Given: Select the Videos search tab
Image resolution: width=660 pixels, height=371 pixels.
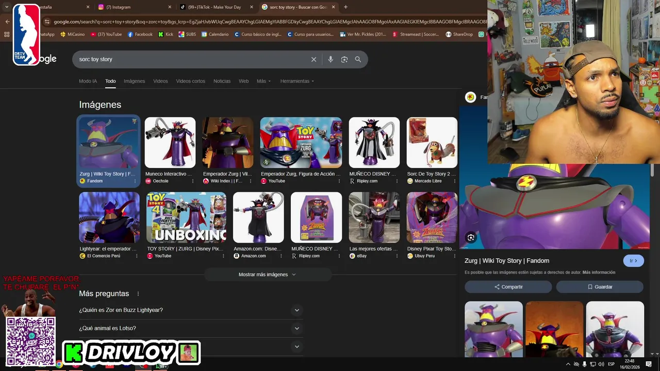Looking at the screenshot, I should [160, 81].
